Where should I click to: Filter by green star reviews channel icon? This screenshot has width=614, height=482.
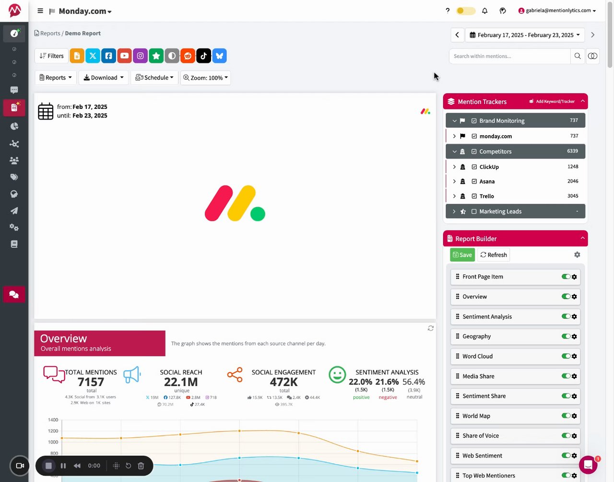(x=156, y=56)
